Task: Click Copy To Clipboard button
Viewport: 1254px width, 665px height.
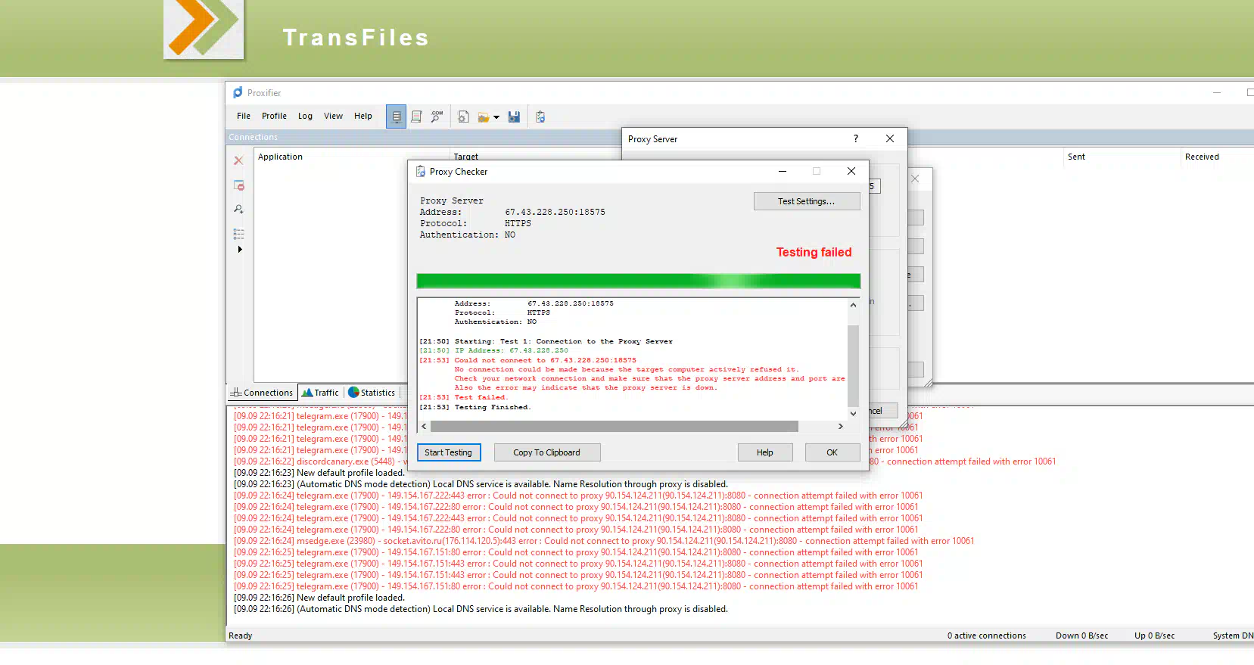Action: click(x=547, y=452)
